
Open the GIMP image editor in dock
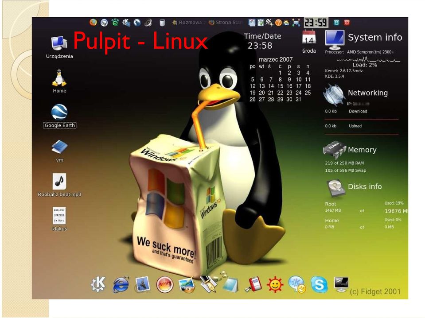tap(187, 286)
